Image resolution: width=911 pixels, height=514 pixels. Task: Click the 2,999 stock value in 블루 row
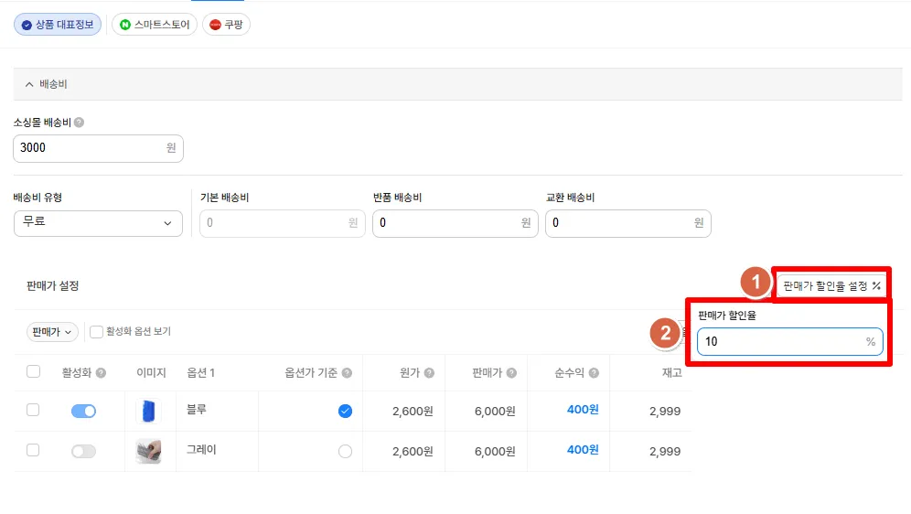click(x=665, y=412)
